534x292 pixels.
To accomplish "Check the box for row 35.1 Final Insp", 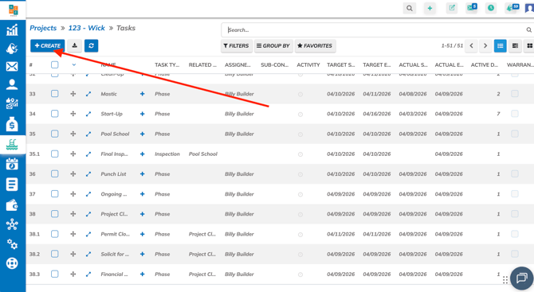I will coord(54,154).
